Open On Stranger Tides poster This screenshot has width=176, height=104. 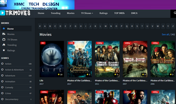click(107, 59)
